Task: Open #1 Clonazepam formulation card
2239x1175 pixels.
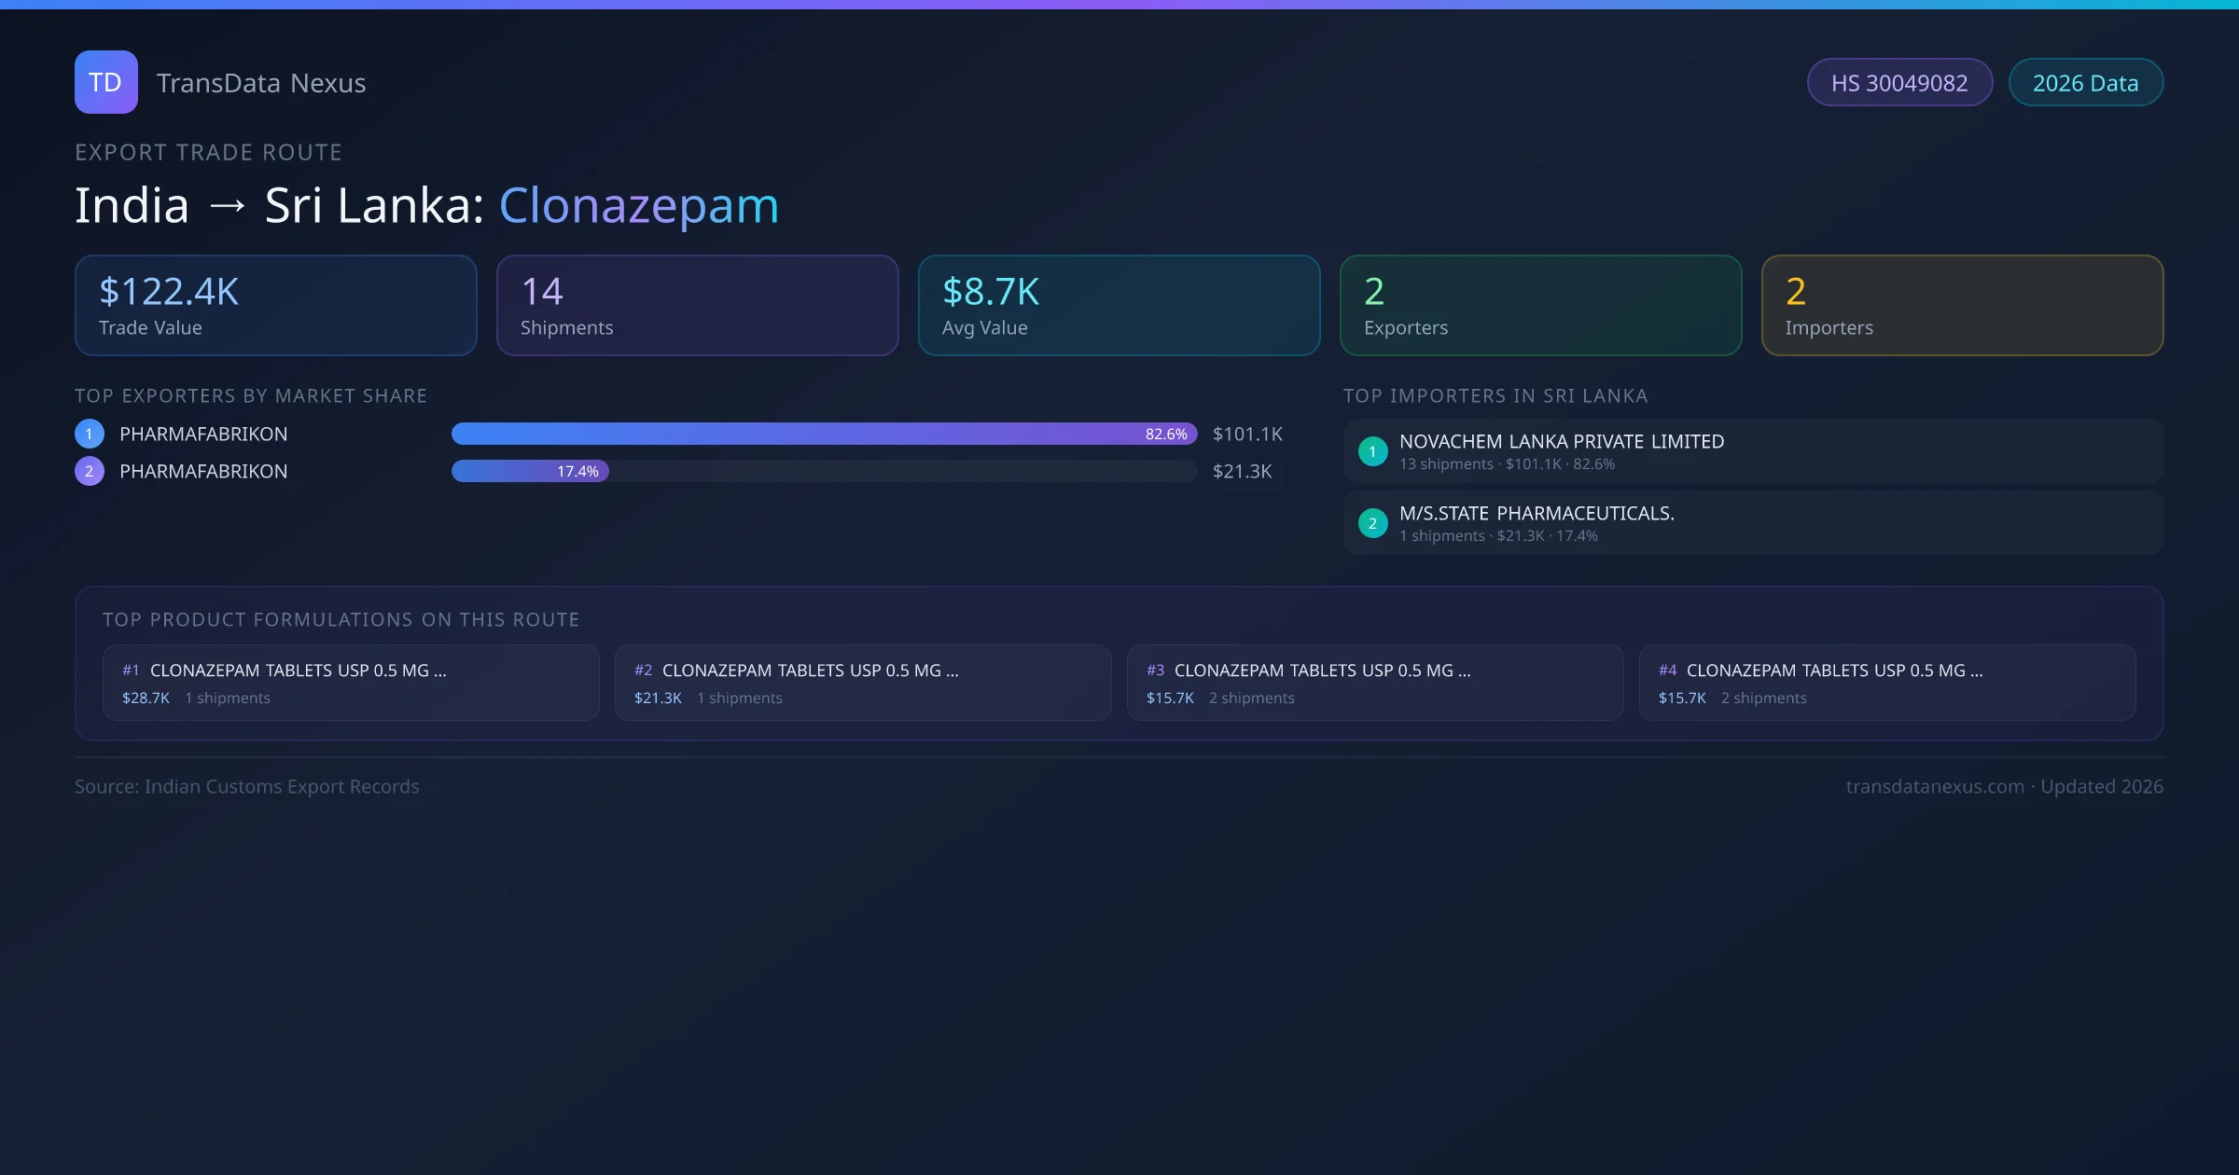Action: [350, 683]
